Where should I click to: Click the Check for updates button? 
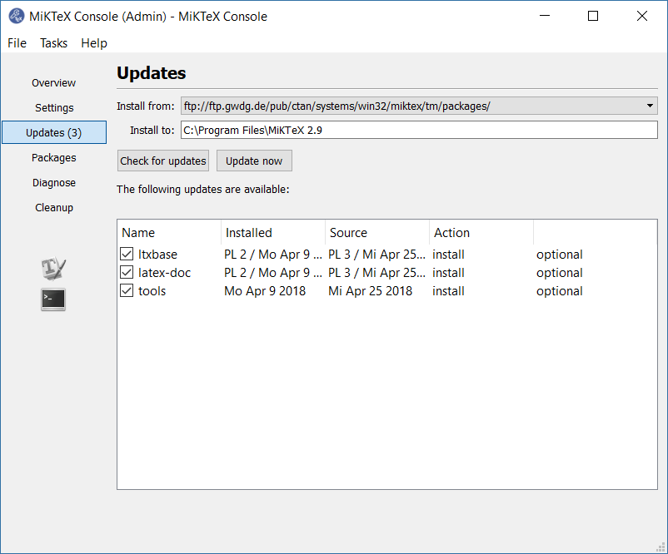click(163, 161)
